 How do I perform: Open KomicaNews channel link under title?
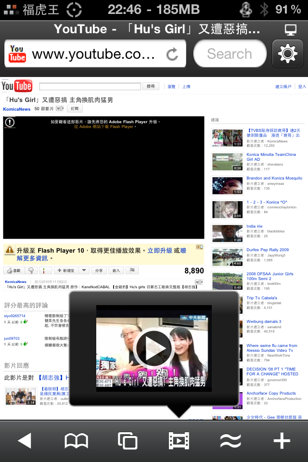tap(16, 109)
